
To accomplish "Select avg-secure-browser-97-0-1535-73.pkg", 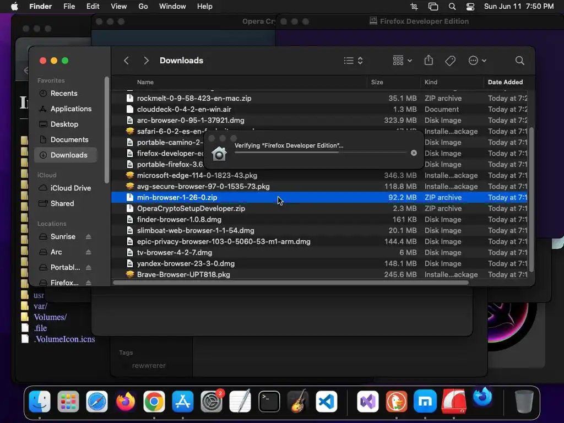I will [x=319, y=186].
